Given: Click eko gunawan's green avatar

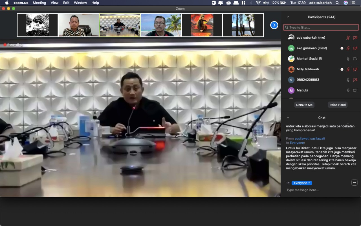Looking at the screenshot, I should (291, 48).
